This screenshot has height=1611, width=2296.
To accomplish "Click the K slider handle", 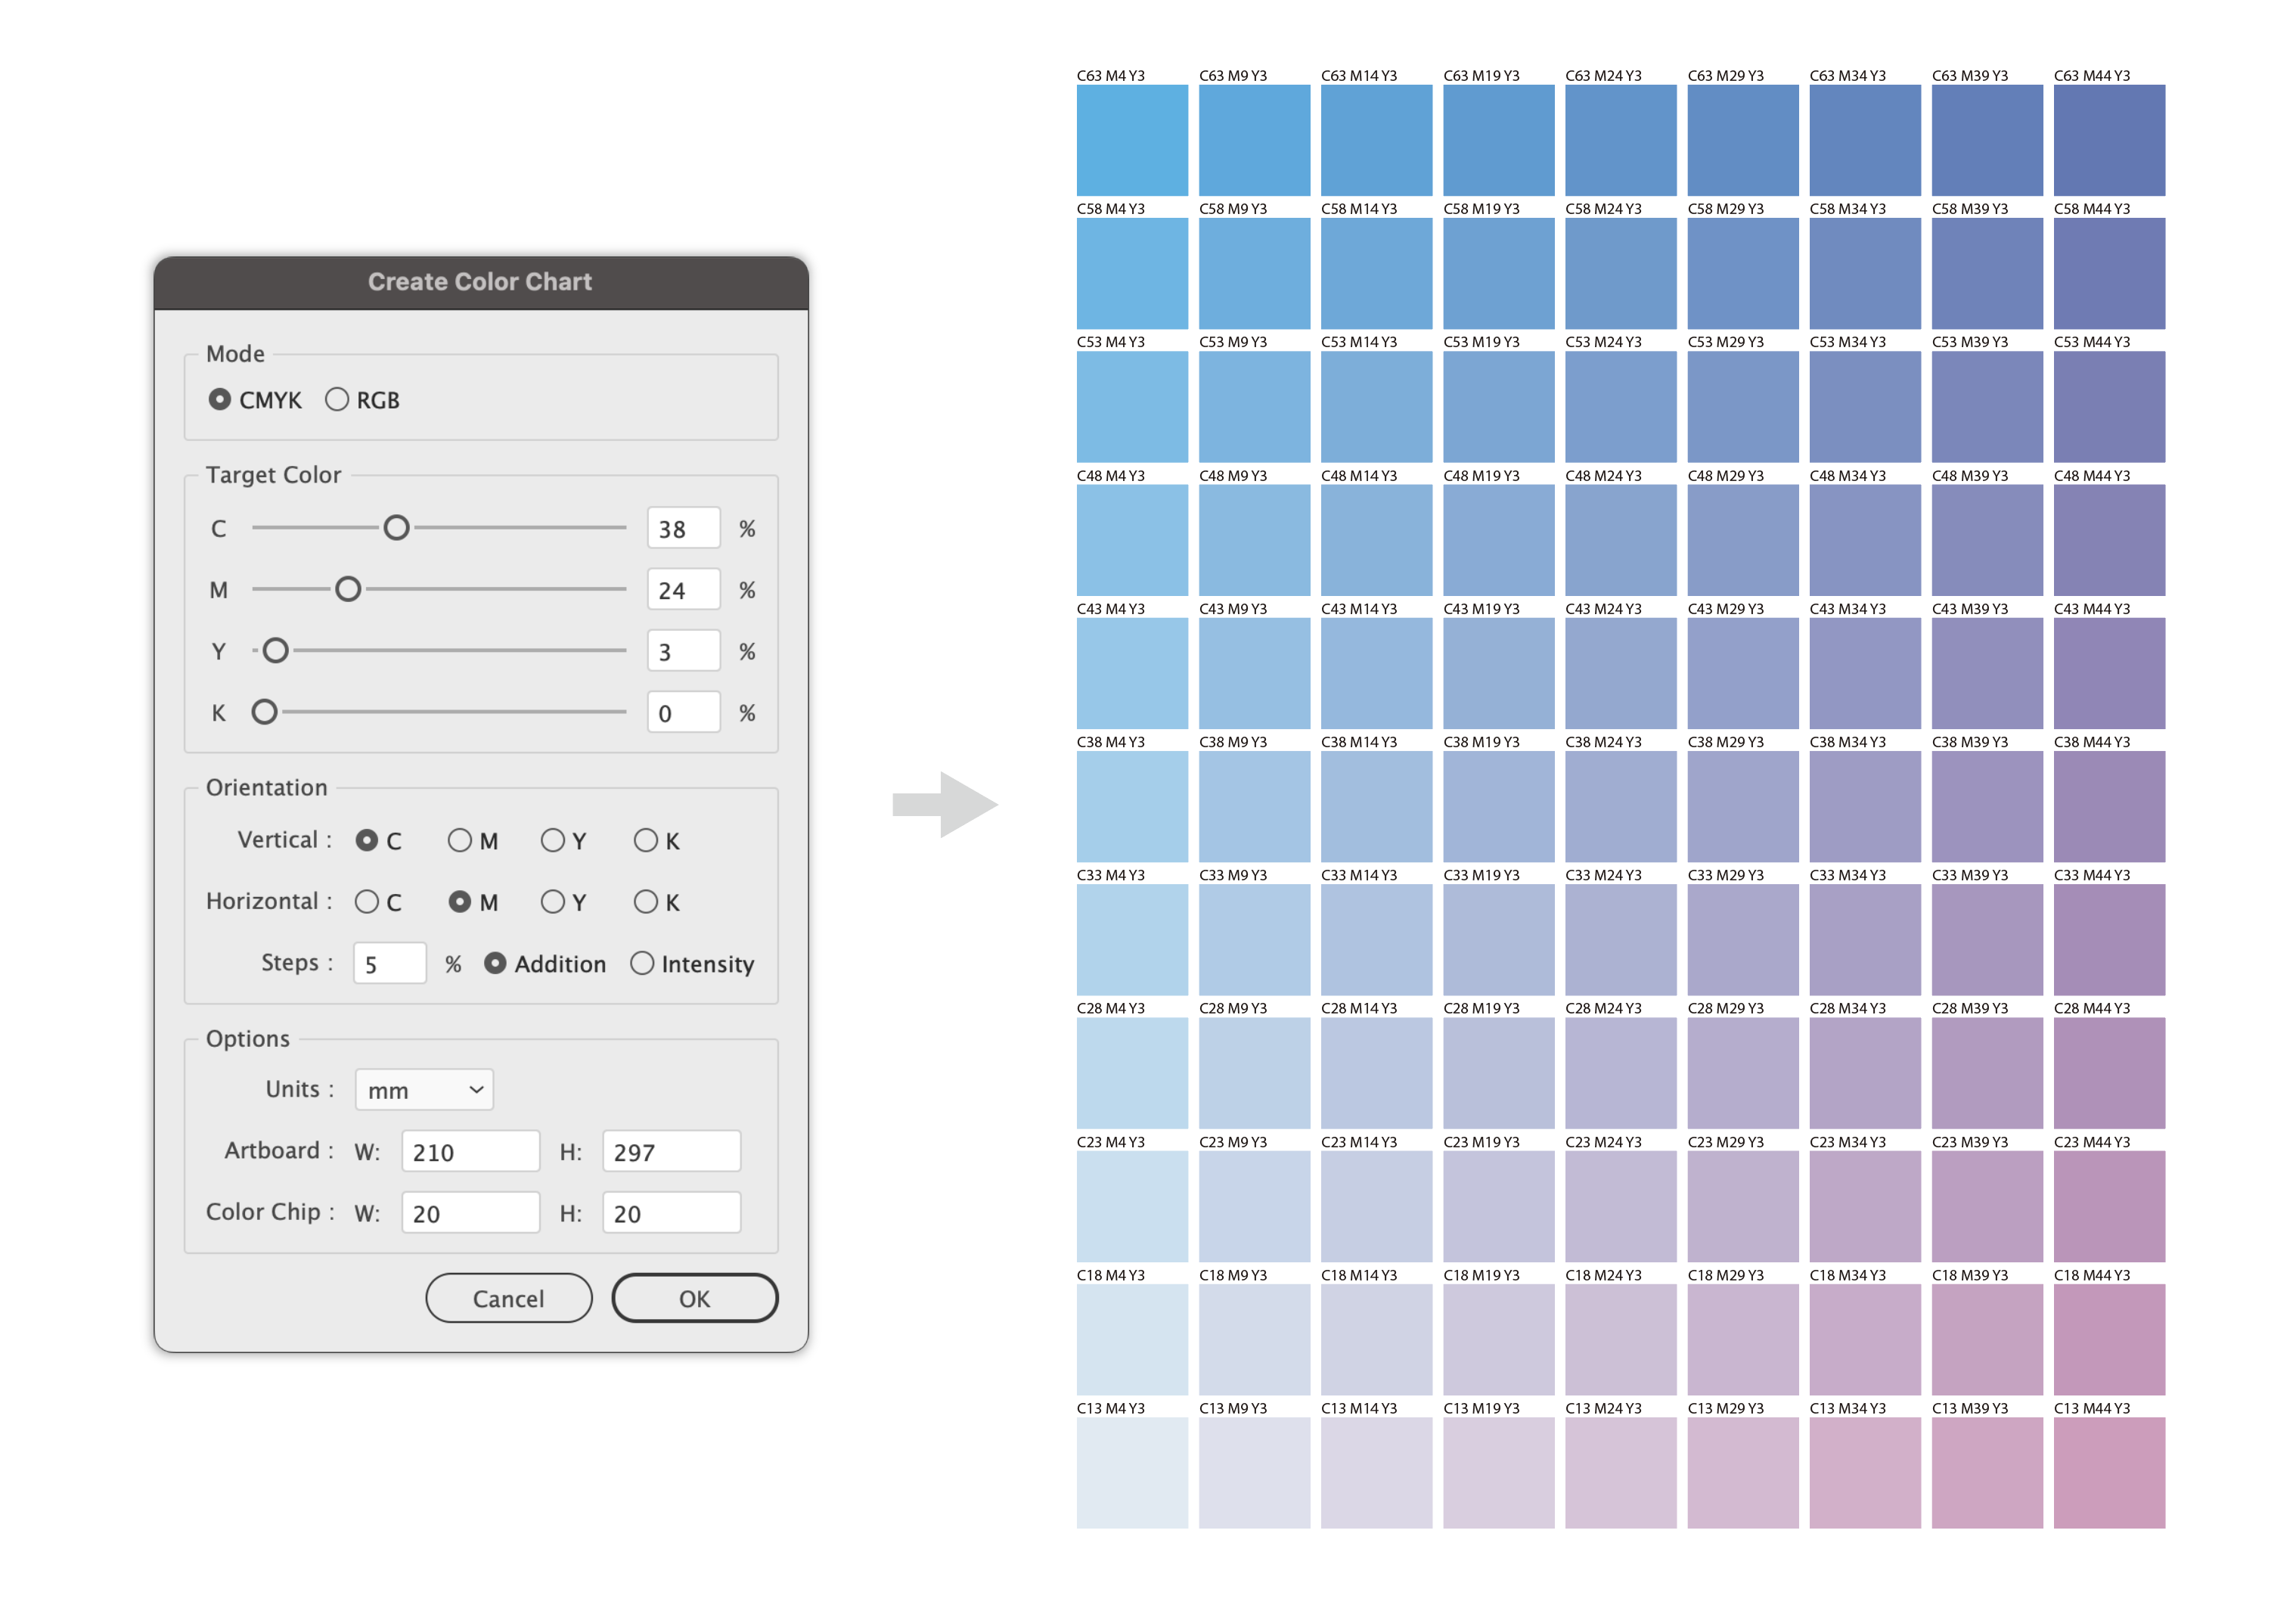I will pos(264,712).
